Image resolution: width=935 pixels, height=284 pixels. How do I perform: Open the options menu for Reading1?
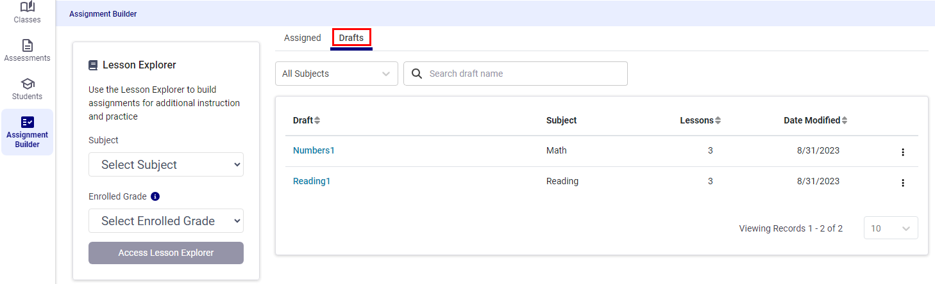(903, 183)
